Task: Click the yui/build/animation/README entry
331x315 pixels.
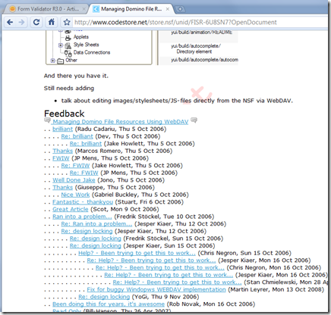Action: tap(201, 33)
